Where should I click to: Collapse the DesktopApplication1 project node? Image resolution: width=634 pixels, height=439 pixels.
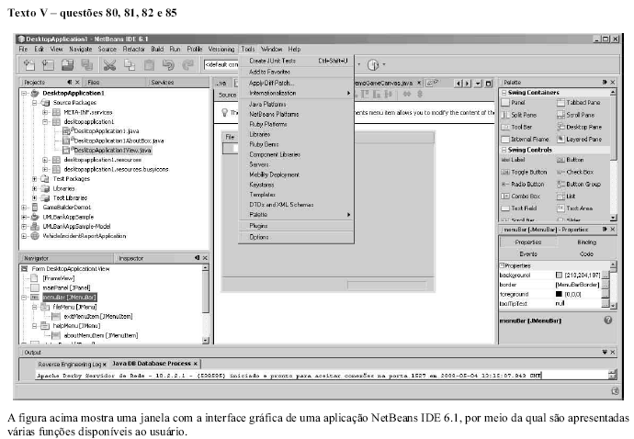tap(24, 94)
